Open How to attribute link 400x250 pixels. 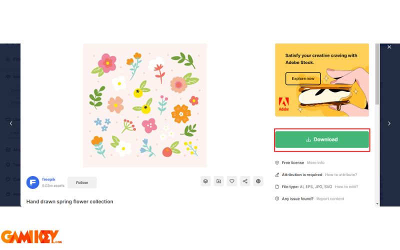pyautogui.click(x=341, y=174)
